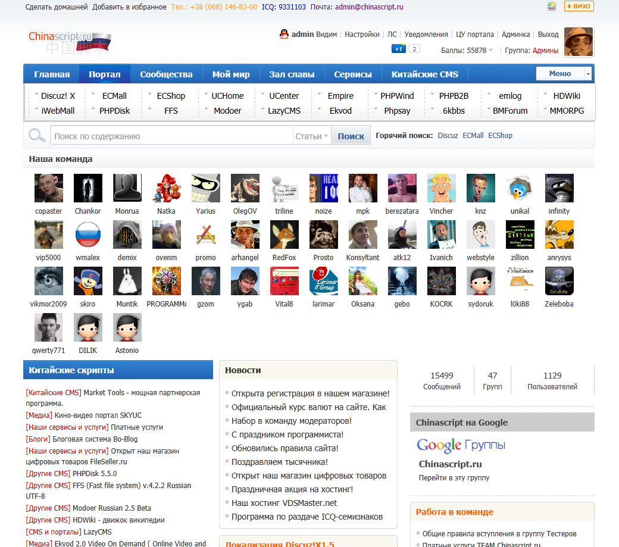The height and width of the screenshot is (547, 619).
Task: Open Astonio's cartoon face avatar
Action: [x=127, y=327]
